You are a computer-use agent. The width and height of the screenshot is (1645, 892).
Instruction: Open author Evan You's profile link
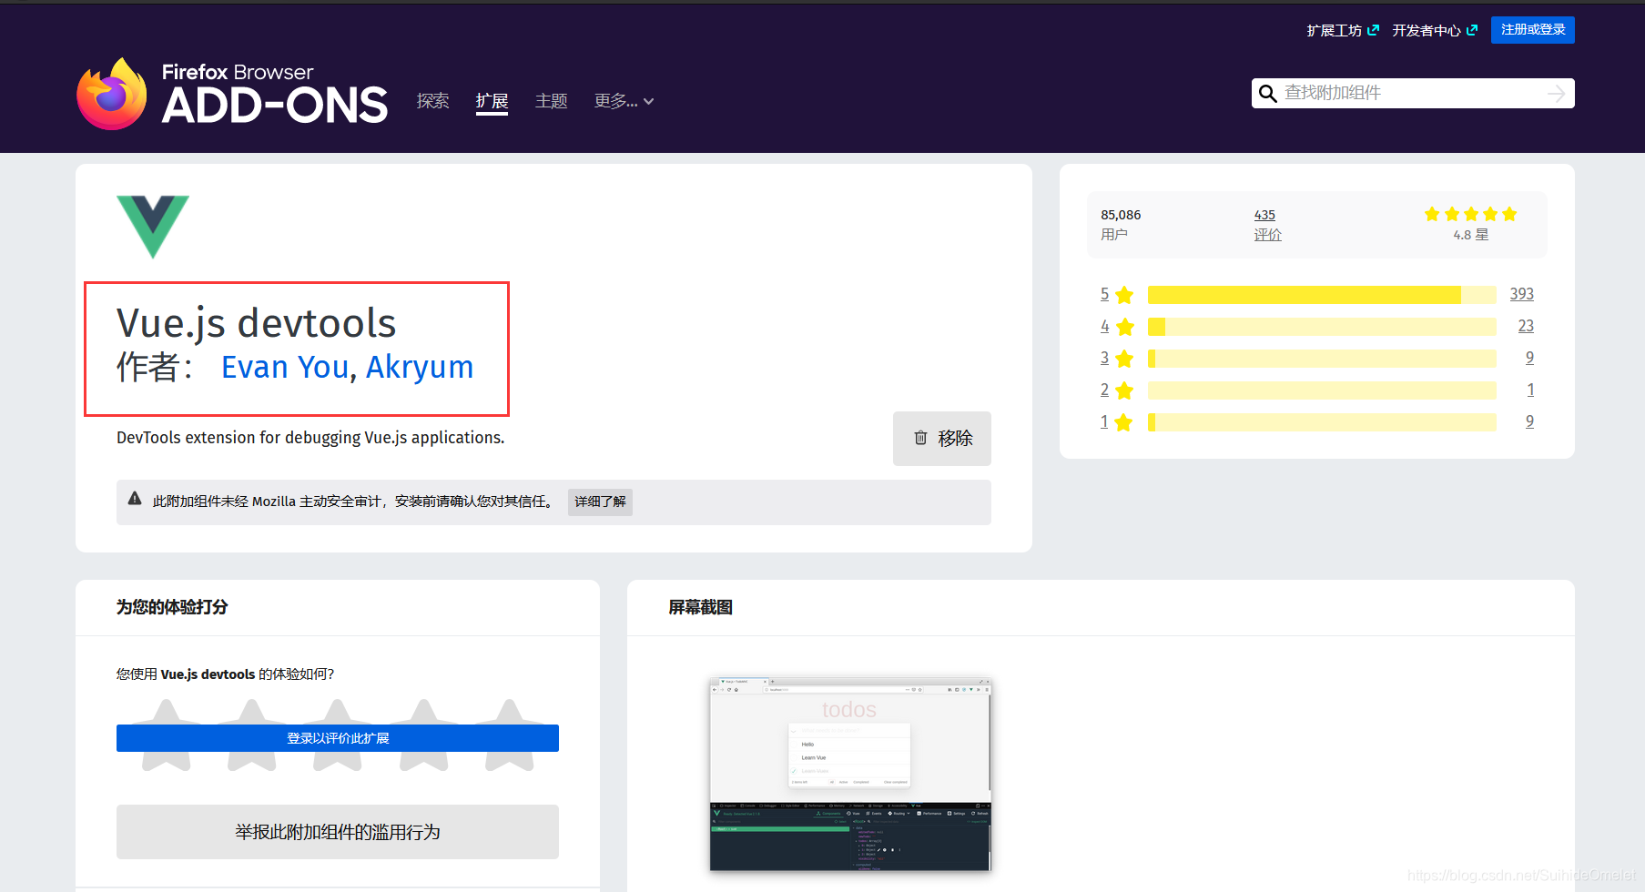click(285, 367)
